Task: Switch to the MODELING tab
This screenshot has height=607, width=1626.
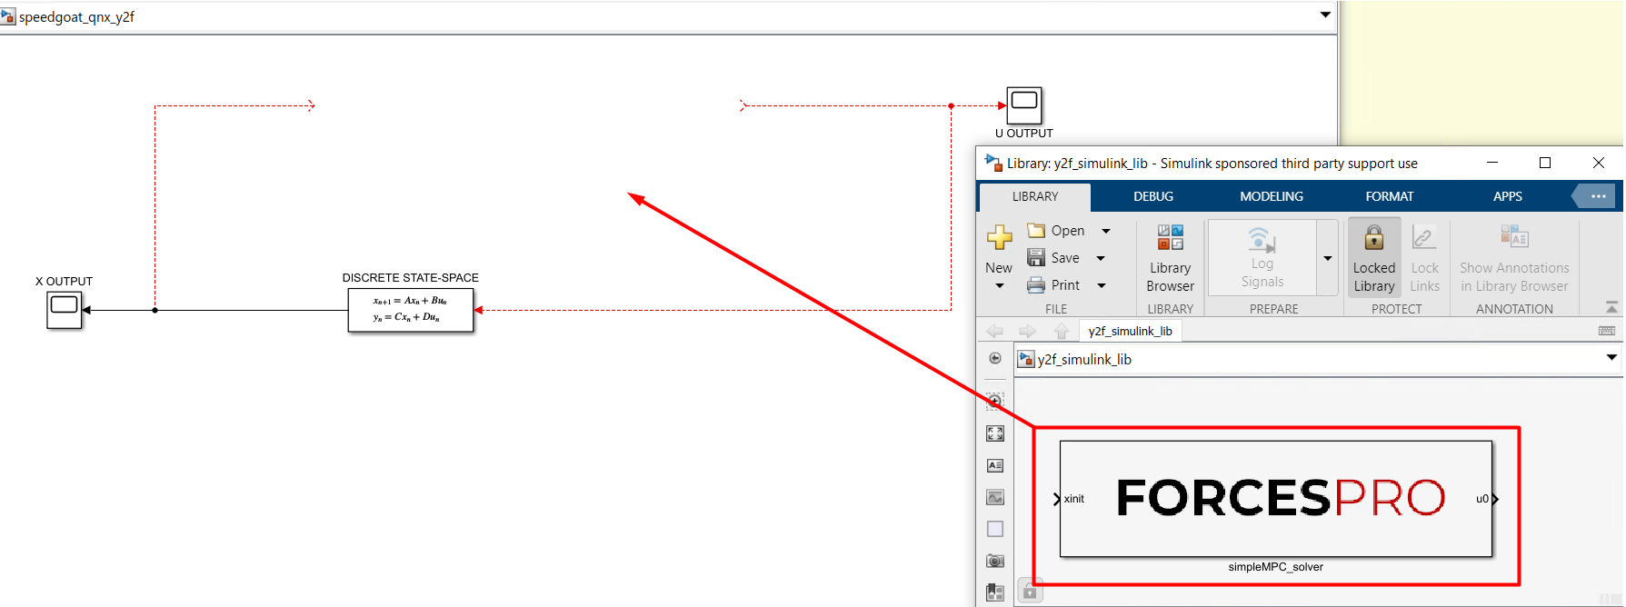Action: point(1271,196)
